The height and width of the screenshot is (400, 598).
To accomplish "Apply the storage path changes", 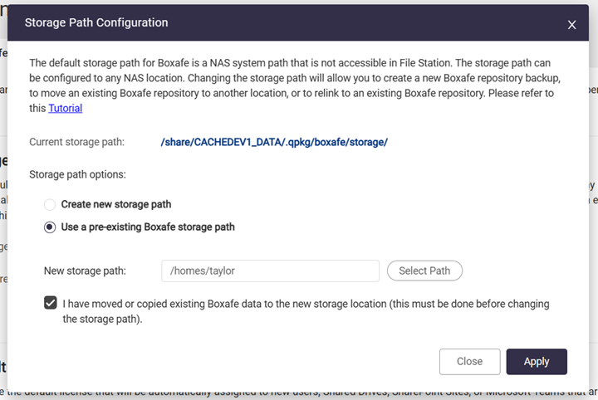I will (537, 361).
